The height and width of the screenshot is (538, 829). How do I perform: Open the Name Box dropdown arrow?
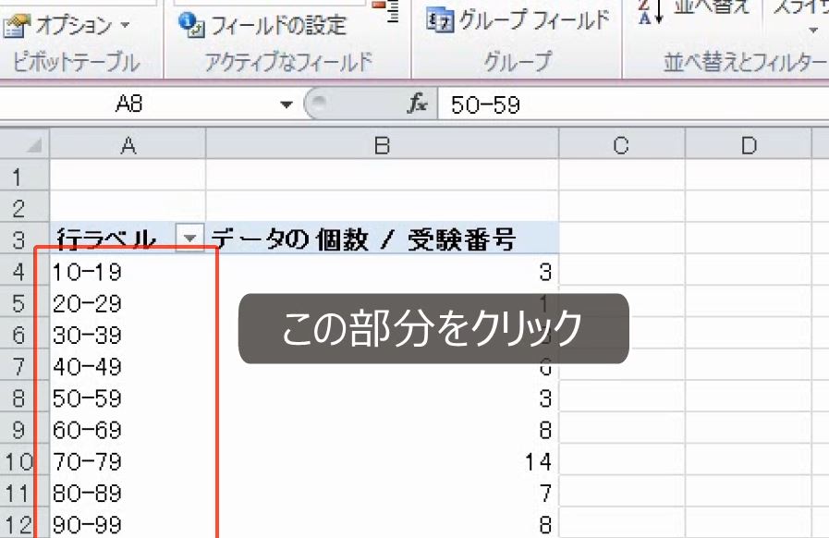[x=286, y=104]
